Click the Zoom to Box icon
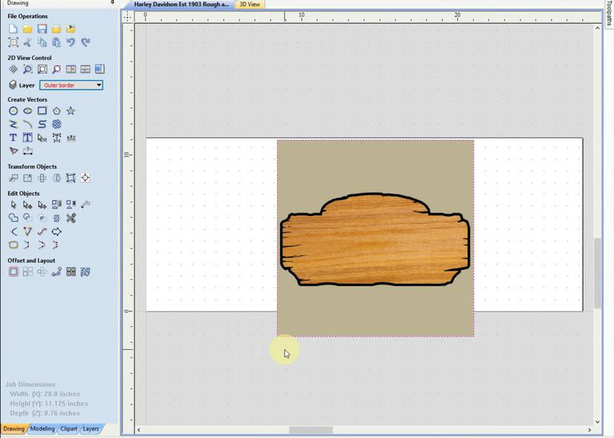 [27, 69]
